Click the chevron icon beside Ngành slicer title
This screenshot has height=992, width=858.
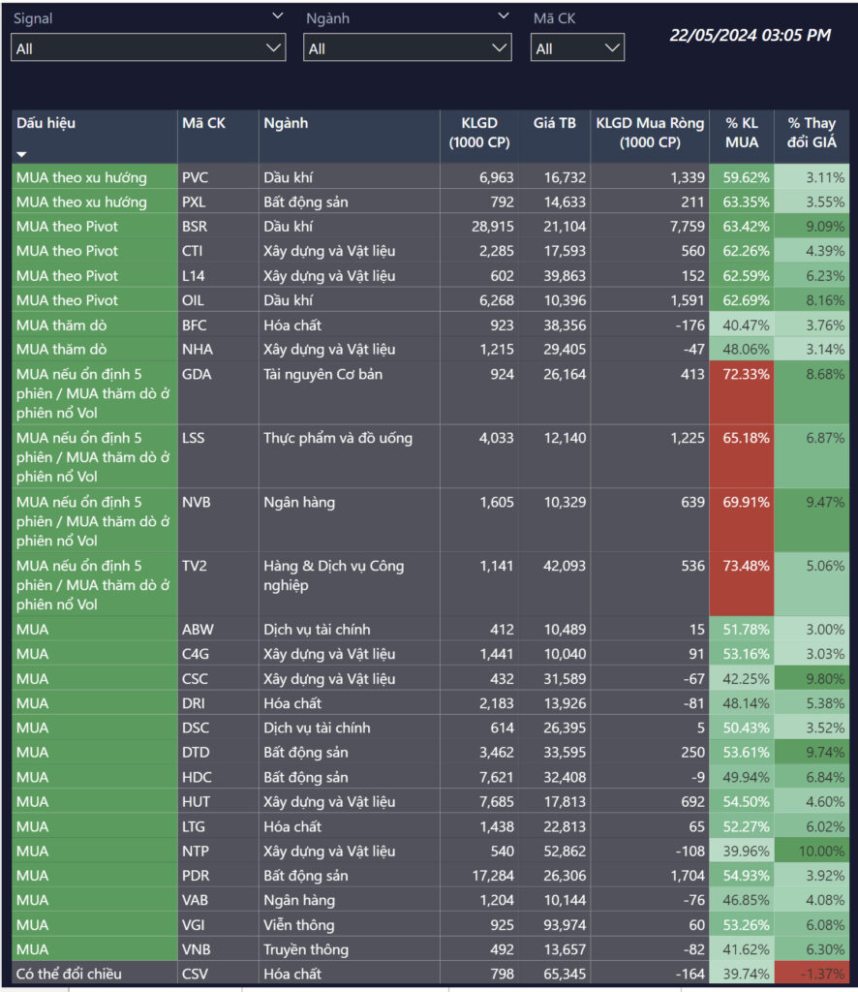(x=503, y=16)
